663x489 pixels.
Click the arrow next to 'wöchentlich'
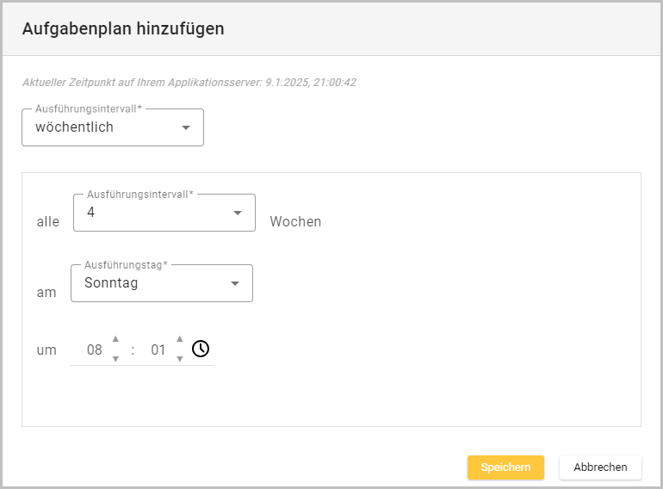pos(186,128)
